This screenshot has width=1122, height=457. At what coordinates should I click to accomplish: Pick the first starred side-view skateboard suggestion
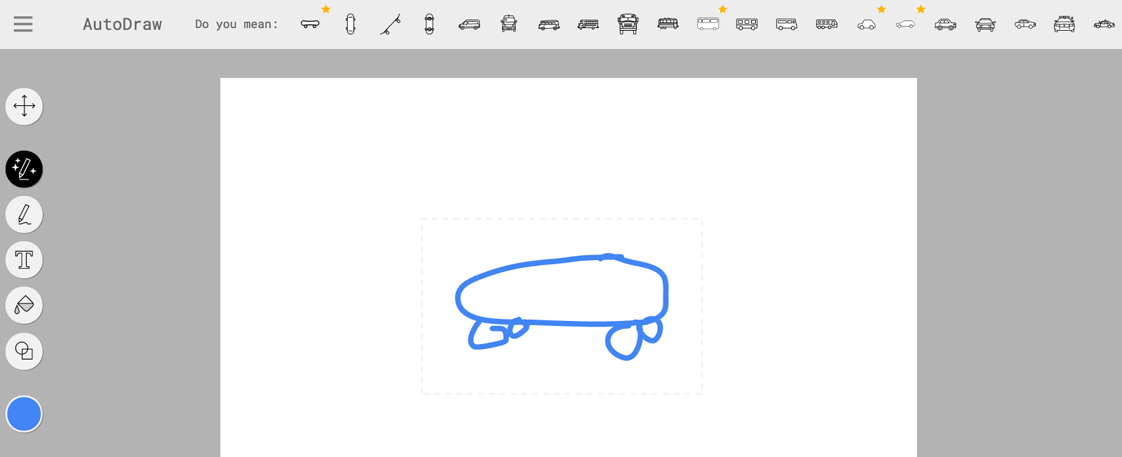(x=310, y=25)
